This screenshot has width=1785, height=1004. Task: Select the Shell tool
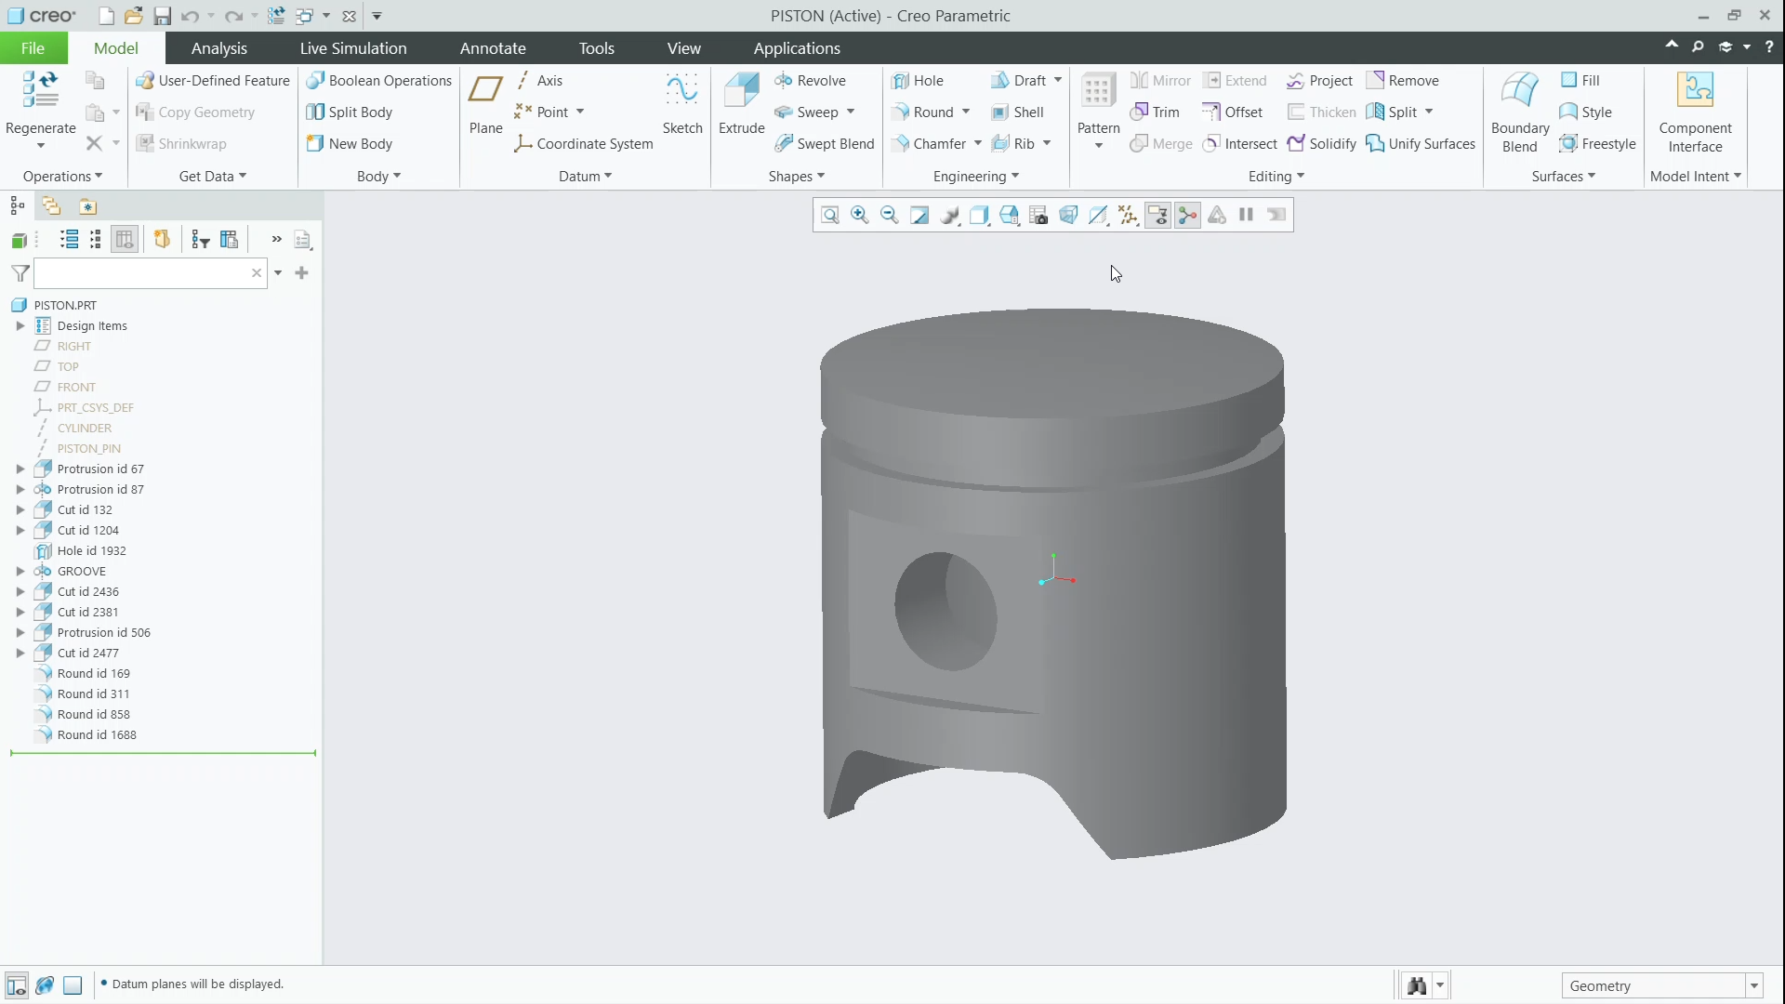1017,112
